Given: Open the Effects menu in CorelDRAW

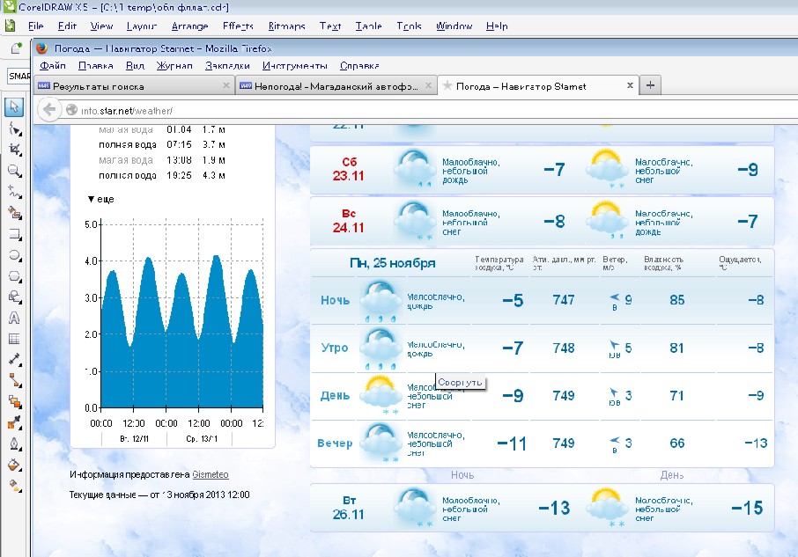Looking at the screenshot, I should tap(238, 26).
